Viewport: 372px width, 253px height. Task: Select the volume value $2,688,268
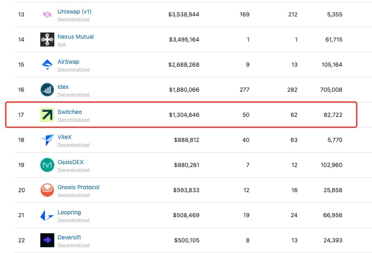184,65
